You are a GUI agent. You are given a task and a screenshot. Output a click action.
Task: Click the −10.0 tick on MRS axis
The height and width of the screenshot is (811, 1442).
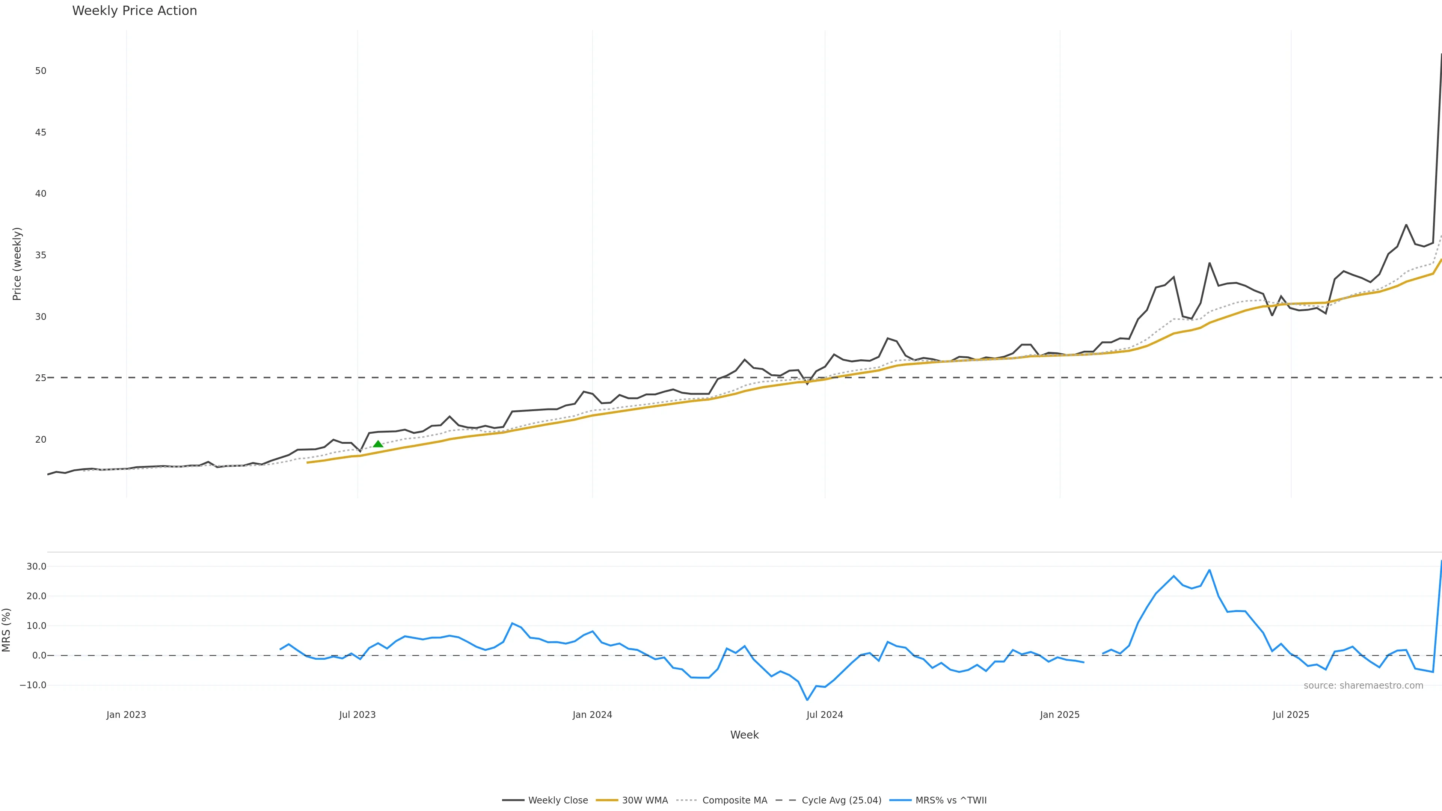(33, 685)
